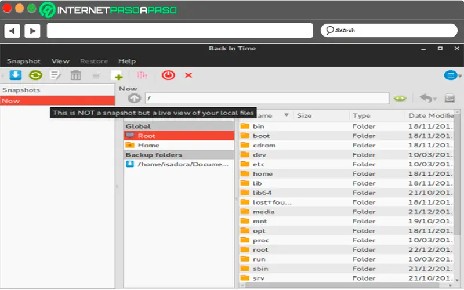Select the etc folder row

tap(346, 164)
